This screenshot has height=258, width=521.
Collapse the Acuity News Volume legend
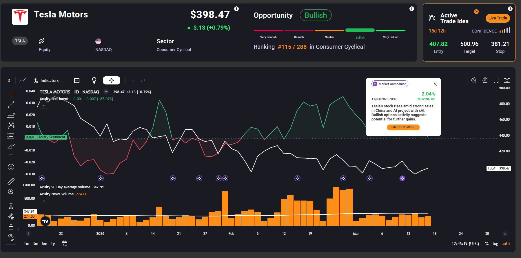[44, 201]
